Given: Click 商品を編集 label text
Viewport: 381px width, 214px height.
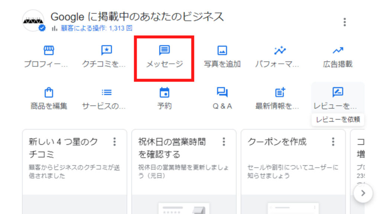Looking at the screenshot, I should click(49, 106).
